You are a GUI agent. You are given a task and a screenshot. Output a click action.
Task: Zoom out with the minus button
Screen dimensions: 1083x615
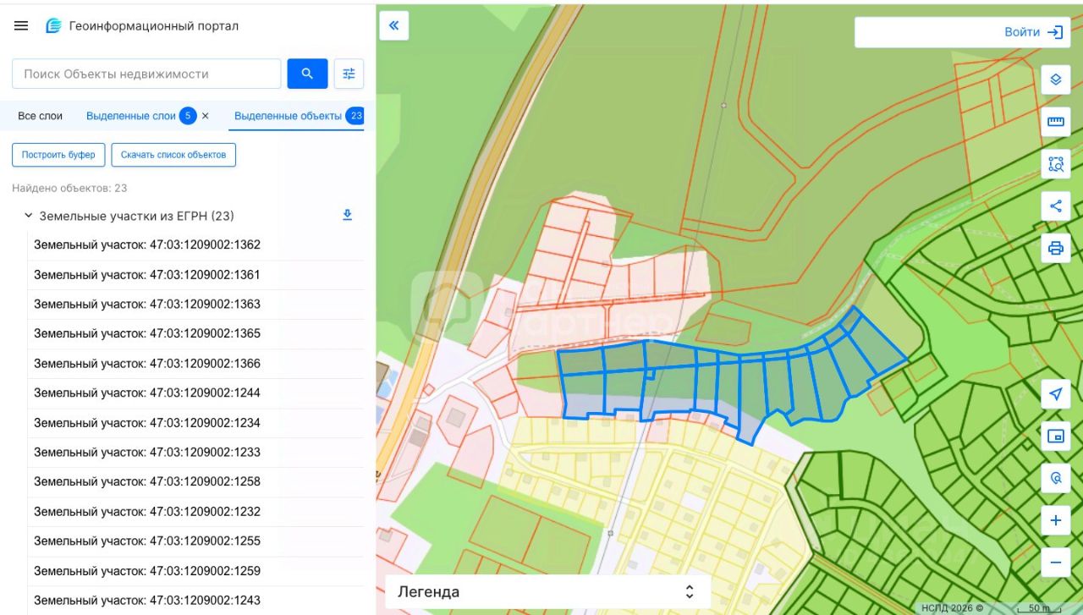[1055, 563]
